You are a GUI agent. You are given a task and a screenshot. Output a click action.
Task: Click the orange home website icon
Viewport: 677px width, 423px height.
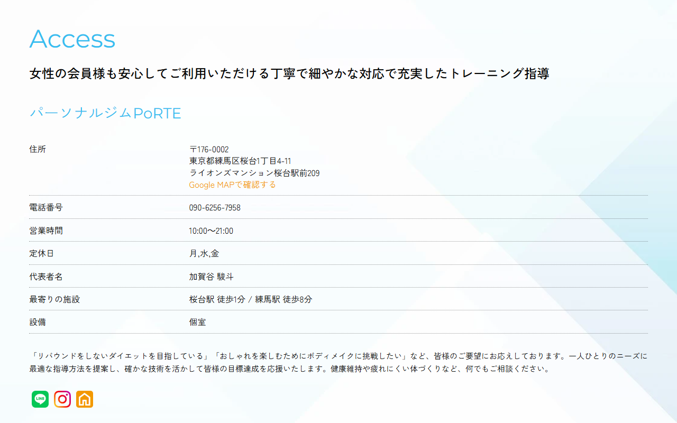click(85, 399)
